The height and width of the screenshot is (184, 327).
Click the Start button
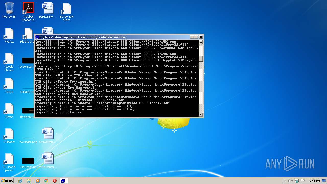point(7,180)
